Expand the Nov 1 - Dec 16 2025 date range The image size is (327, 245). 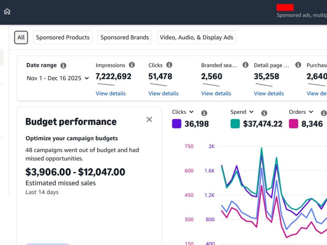click(58, 78)
